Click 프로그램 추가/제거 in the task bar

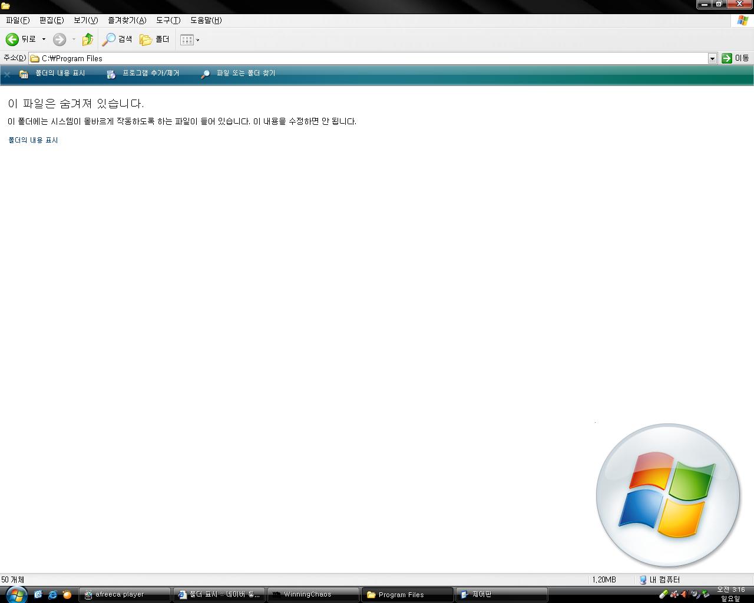143,74
